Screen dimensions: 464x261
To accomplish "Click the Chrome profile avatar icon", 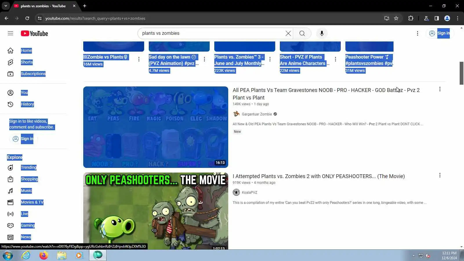I will pos(447,18).
